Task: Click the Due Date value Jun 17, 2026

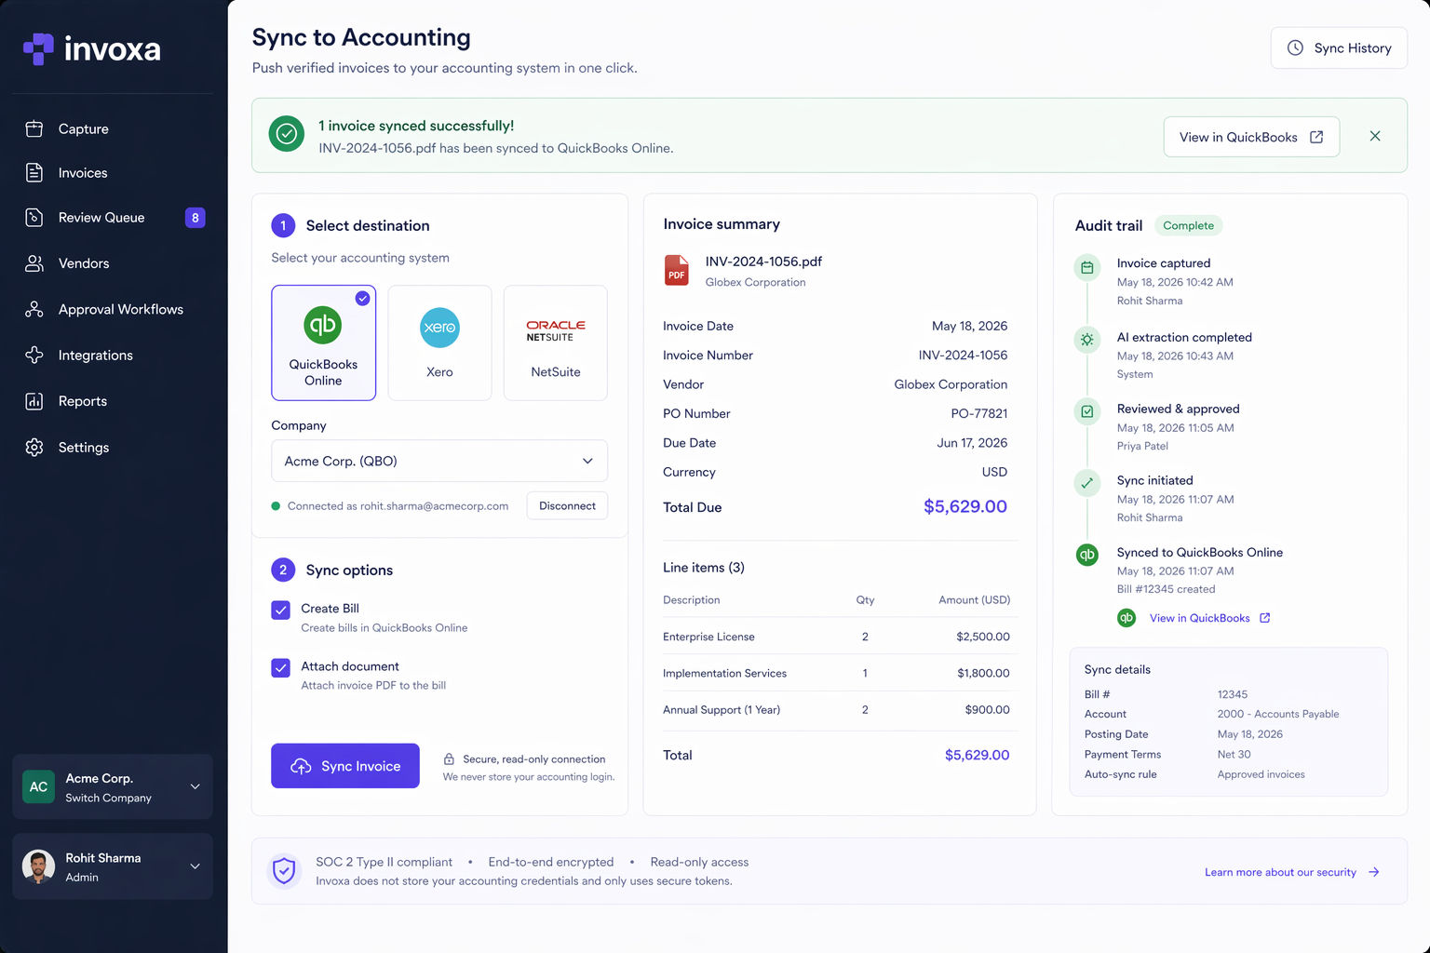Action: pos(972,443)
